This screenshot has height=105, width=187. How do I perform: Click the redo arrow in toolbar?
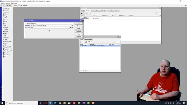(x=4, y=6)
